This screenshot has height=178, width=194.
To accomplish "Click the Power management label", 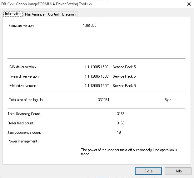I will point(23,141).
